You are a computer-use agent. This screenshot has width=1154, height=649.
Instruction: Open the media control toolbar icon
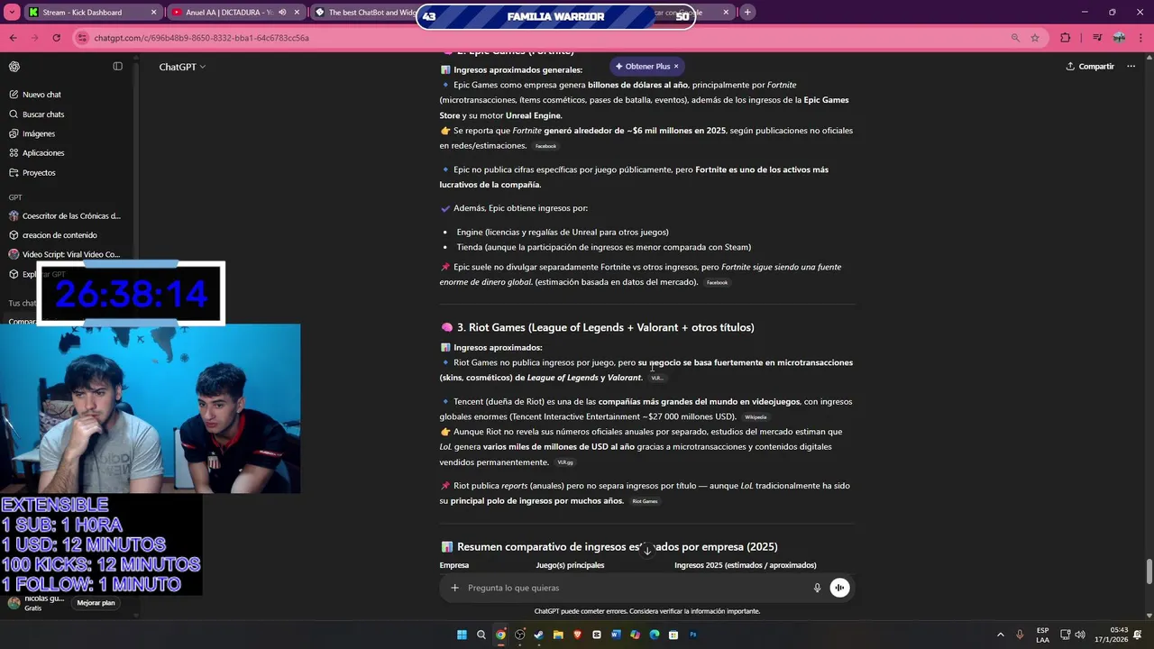coord(1097,38)
